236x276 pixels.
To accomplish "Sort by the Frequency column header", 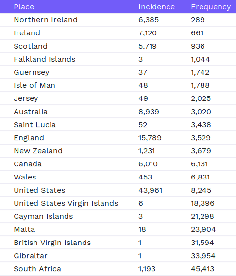I will pos(211,7).
